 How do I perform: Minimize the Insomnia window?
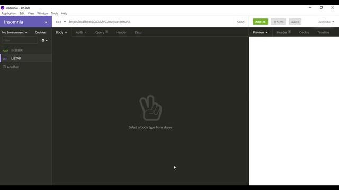pos(310,8)
